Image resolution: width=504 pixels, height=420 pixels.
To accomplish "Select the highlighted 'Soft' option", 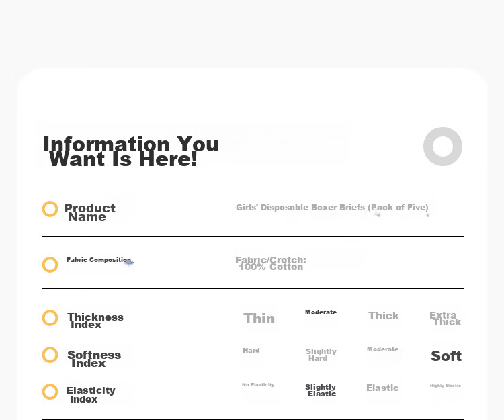I will [x=446, y=356].
